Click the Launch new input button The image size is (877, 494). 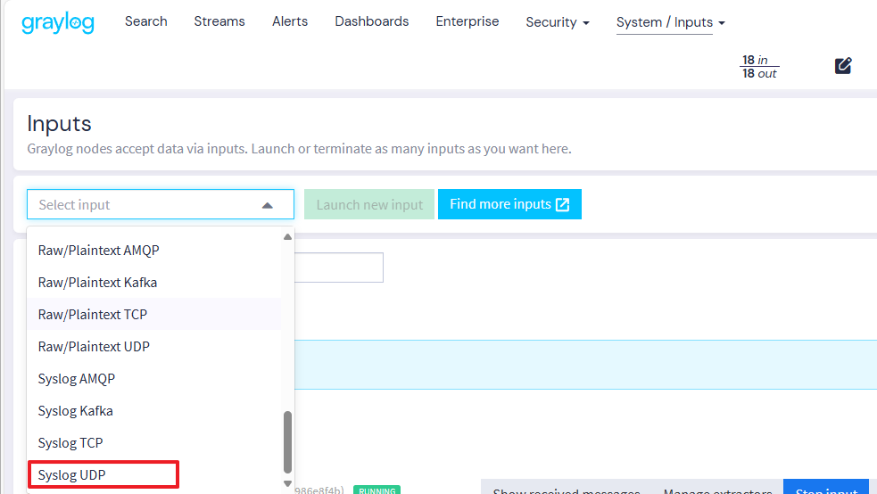coord(369,204)
